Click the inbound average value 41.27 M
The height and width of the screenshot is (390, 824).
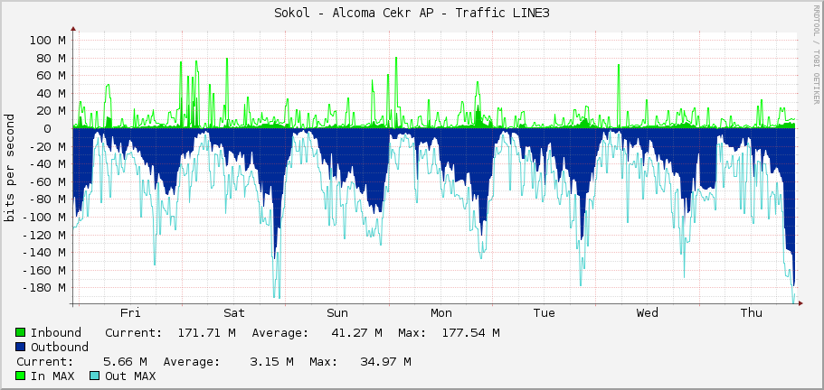pyautogui.click(x=357, y=333)
